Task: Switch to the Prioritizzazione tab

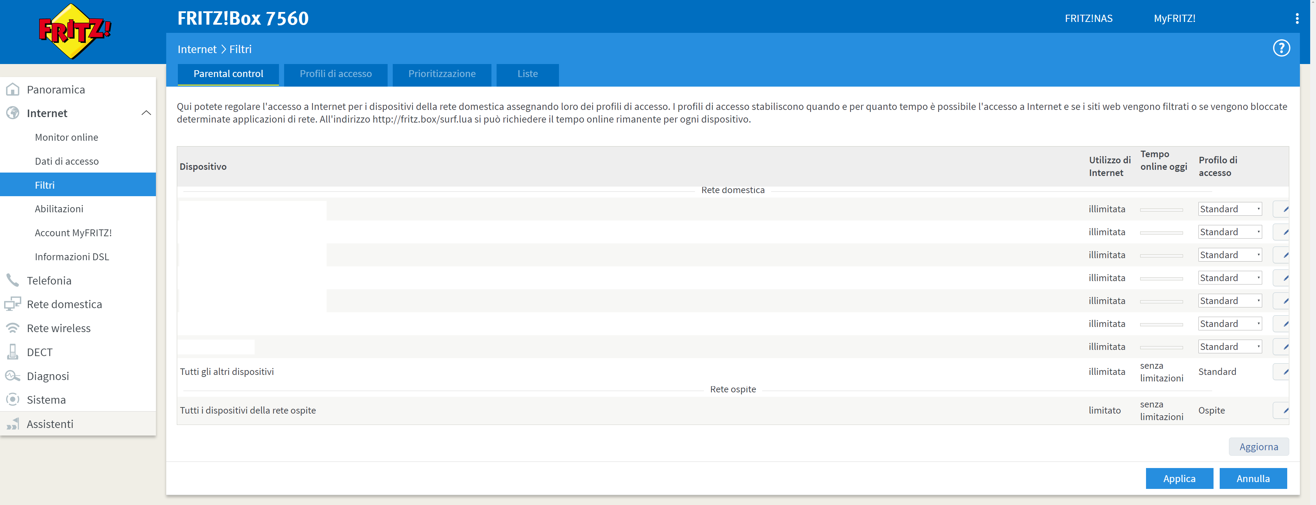Action: [x=441, y=74]
